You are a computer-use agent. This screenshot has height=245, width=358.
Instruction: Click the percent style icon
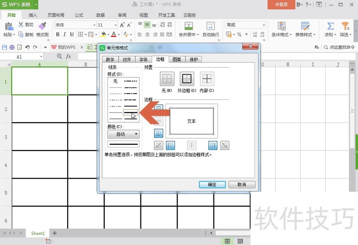[239, 34]
